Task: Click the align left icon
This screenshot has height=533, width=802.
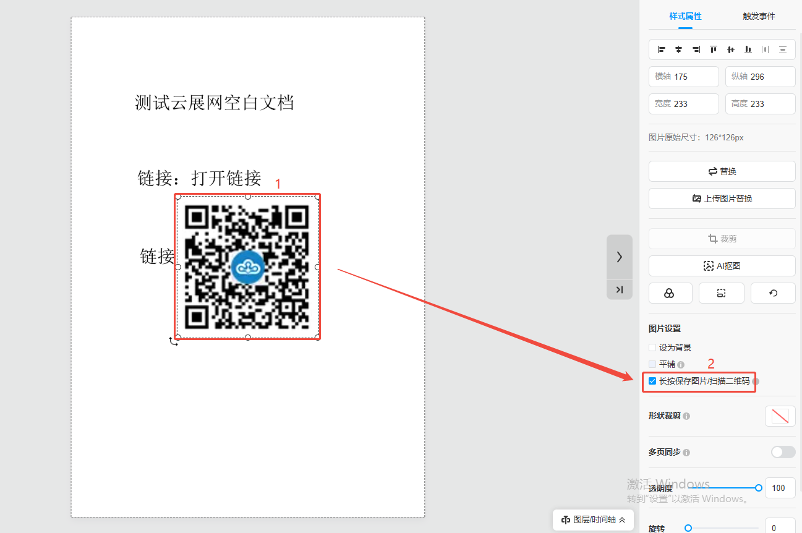Action: (661, 49)
